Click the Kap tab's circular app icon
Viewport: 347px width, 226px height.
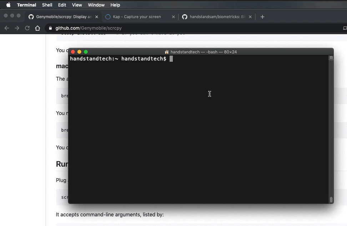click(x=108, y=16)
